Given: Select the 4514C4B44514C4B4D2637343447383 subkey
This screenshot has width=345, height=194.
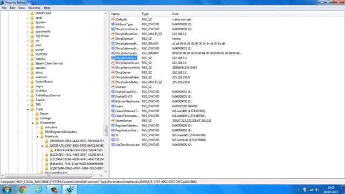Looking at the screenshot, I should coord(78,150).
